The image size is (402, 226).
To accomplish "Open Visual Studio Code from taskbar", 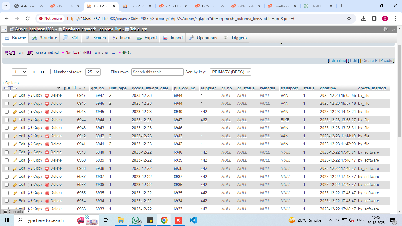I will 193,220.
